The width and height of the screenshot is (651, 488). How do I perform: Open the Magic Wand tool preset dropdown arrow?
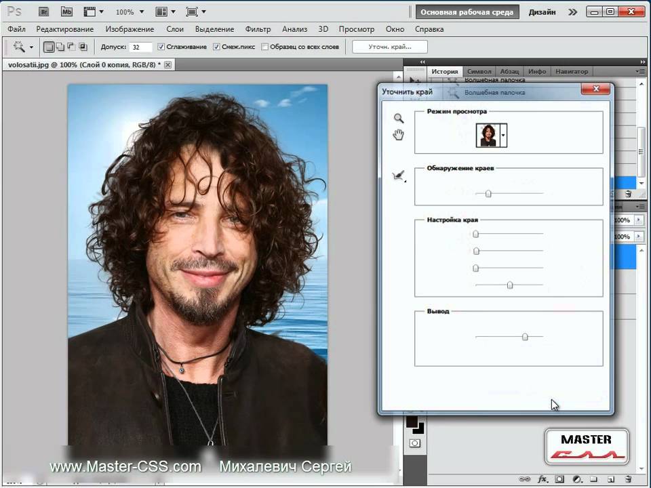[x=31, y=47]
